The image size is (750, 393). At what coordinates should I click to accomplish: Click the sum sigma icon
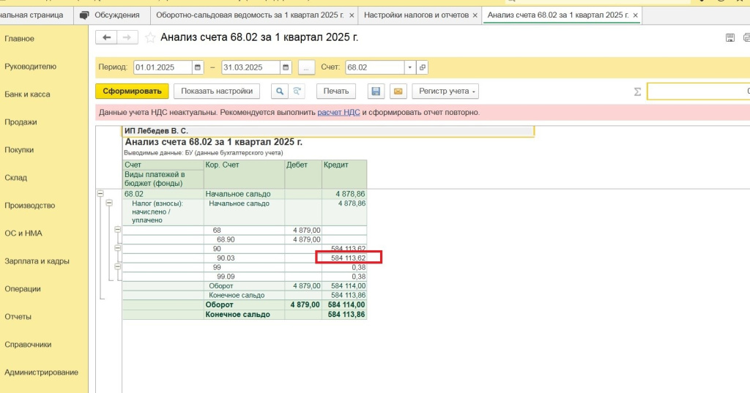[637, 91]
